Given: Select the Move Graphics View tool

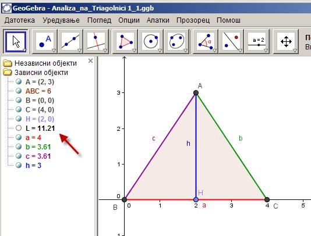Looking at the screenshot, I should (286, 41).
